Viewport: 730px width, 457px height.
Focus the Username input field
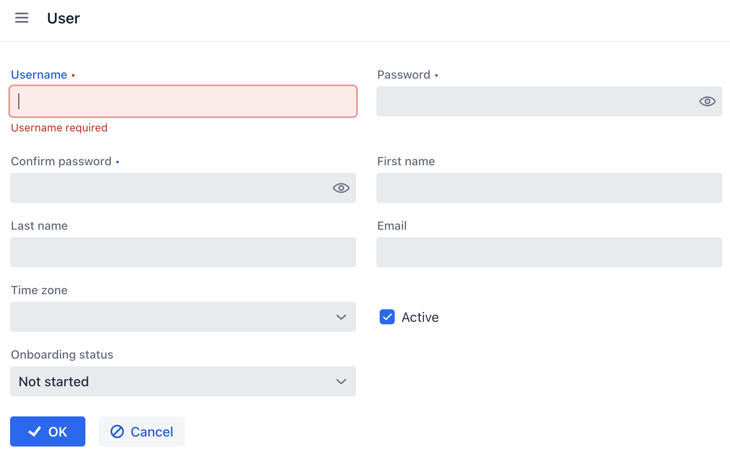point(183,101)
